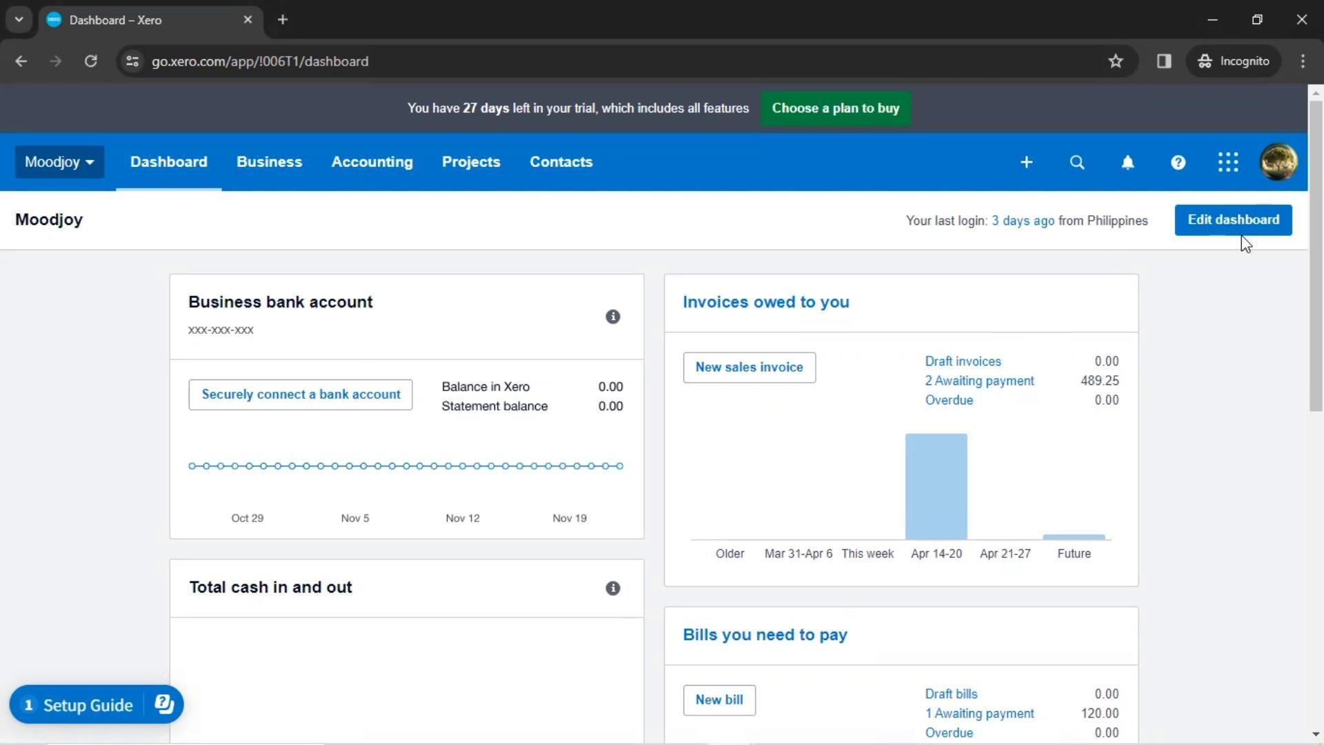Click the plus create-new icon
1324x745 pixels.
point(1026,162)
